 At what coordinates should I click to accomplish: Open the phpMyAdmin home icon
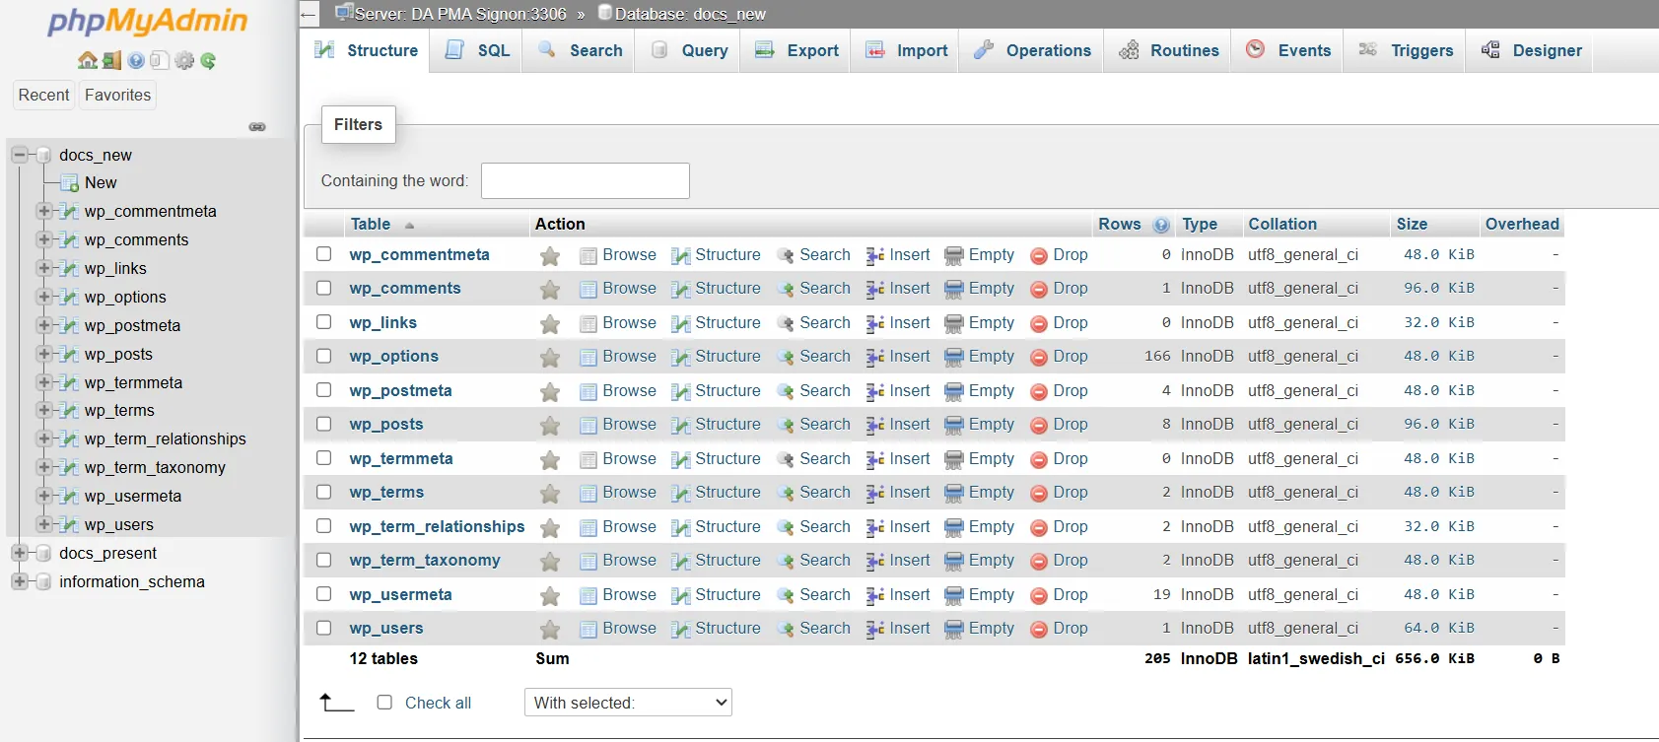pyautogui.click(x=88, y=61)
